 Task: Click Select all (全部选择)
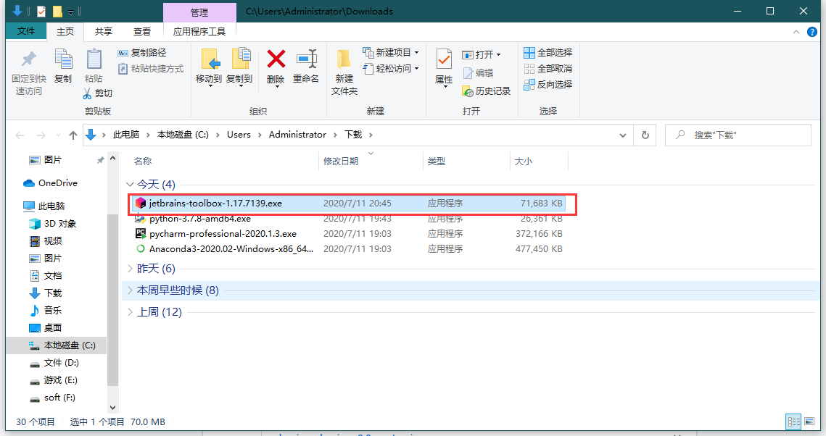tap(548, 53)
